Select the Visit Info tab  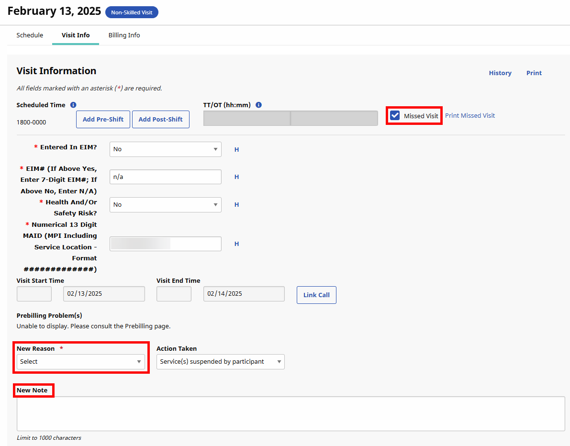[75, 35]
